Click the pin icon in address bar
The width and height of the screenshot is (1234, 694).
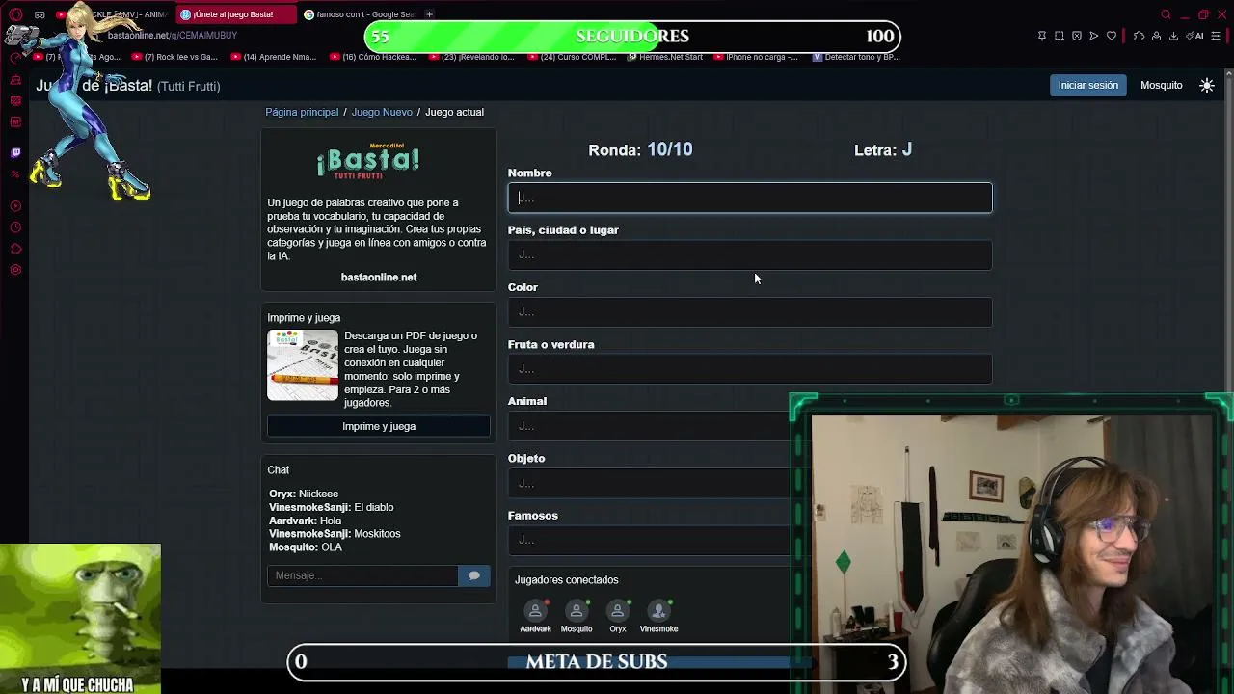1042,36
